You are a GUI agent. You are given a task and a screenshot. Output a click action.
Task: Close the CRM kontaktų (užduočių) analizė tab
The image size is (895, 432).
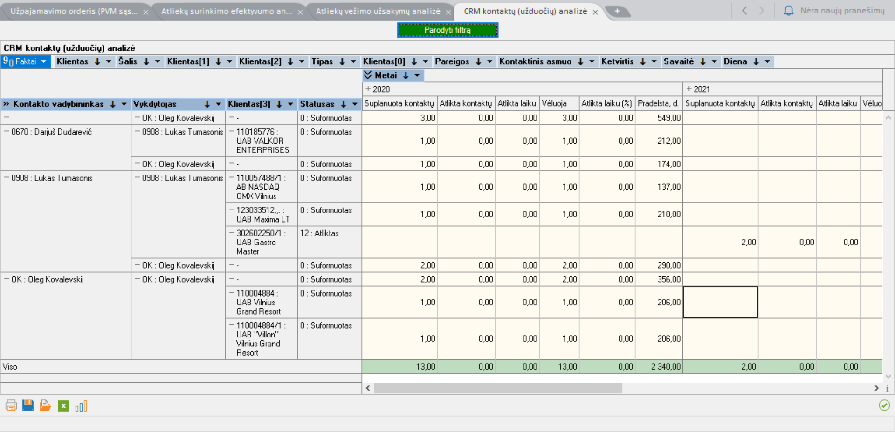[595, 12]
